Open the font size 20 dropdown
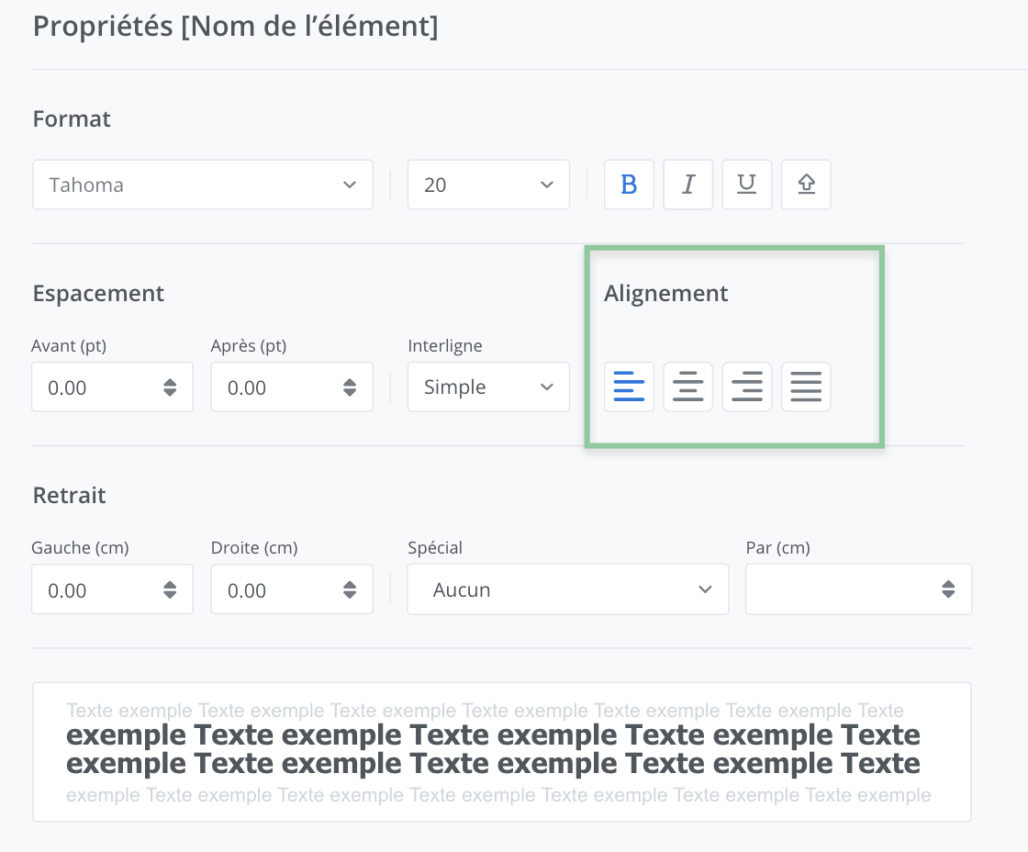This screenshot has height=852, width=1028. pyautogui.click(x=488, y=185)
